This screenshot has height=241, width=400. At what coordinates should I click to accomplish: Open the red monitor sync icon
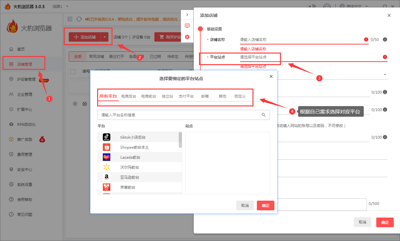click(187, 26)
